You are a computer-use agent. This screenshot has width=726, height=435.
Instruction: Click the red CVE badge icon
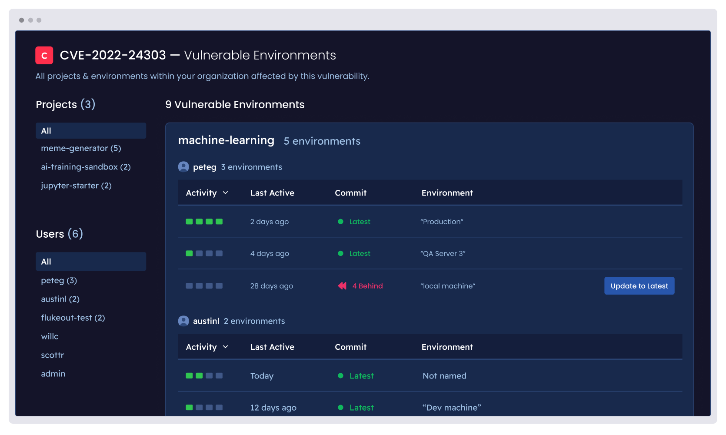coord(44,55)
